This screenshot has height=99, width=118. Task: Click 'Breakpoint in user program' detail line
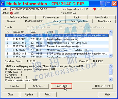(x=30, y=69)
